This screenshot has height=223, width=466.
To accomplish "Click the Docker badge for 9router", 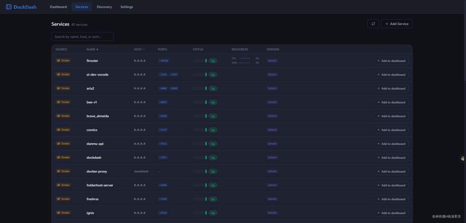I will pos(63,60).
